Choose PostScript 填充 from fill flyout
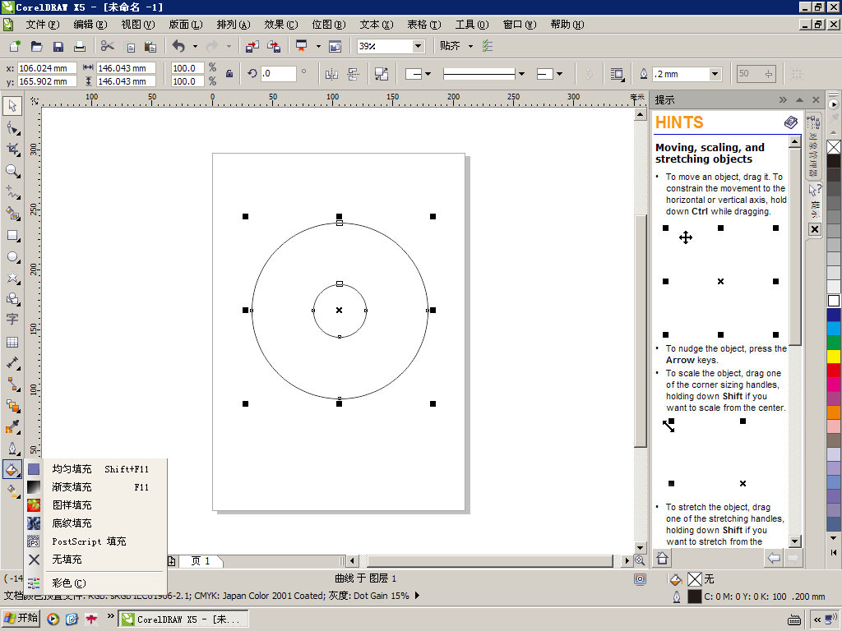The image size is (842, 631). [95, 541]
